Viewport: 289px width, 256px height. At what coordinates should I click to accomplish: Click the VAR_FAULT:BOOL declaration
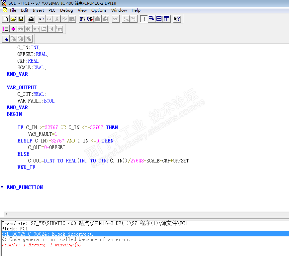[x=37, y=101]
